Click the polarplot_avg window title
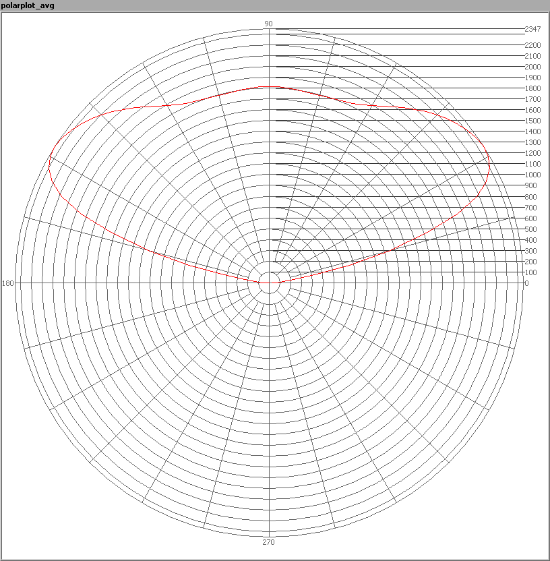 [27, 5]
